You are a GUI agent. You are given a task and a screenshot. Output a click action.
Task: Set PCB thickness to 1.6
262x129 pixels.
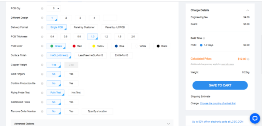(x=120, y=37)
